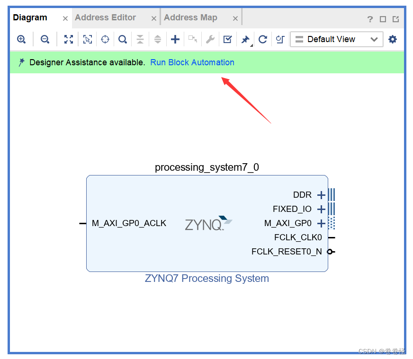Switch to the Address Editor tab
The width and height of the screenshot is (413, 359).
(105, 17)
